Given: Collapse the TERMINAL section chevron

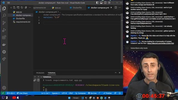Looking at the screenshot, I should pos(41,77).
